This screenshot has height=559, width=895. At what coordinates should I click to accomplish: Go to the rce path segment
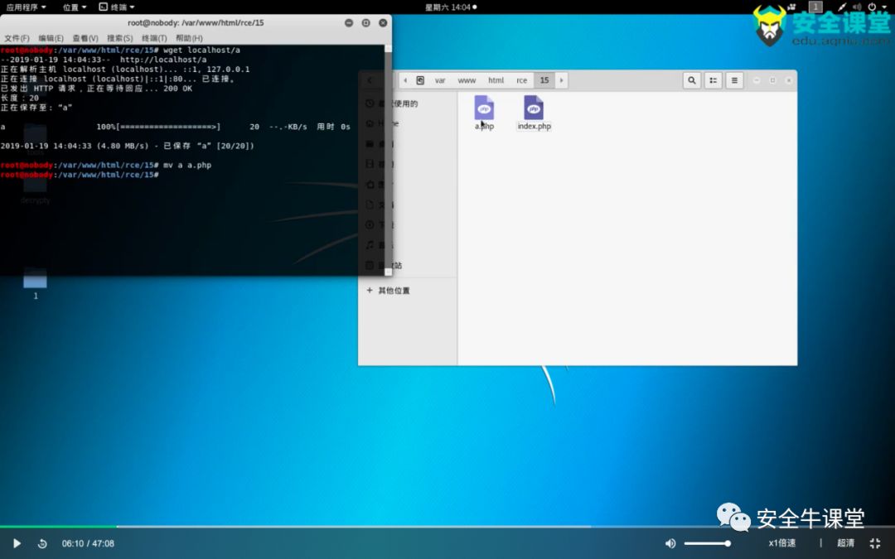click(522, 80)
